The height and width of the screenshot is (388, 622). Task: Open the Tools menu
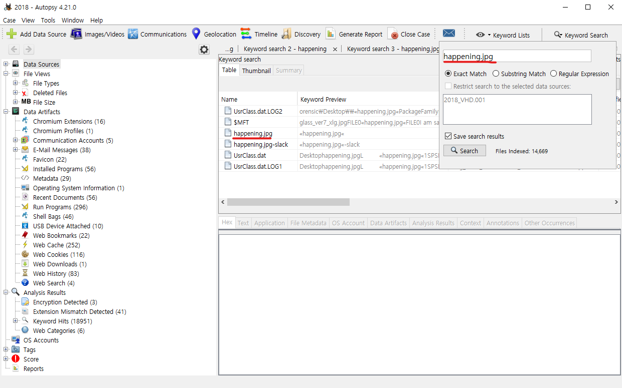coord(48,21)
